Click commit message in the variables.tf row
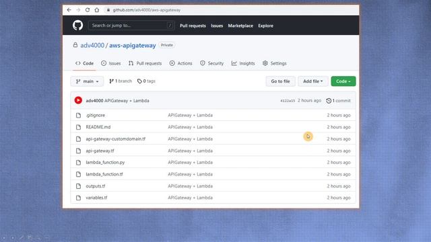Image resolution: width=431 pixels, height=242 pixels. (190, 198)
